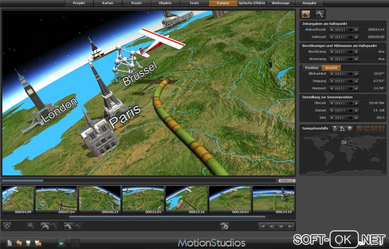Open the Werkzeuge tab
This screenshot has height=249, width=389.
coord(280,3)
